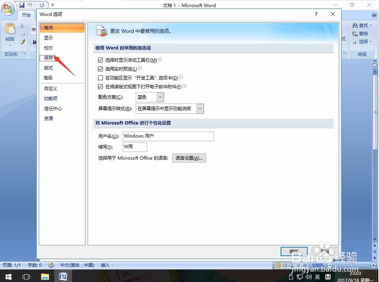
Task: Click the document vertical scrollbar
Action: pyautogui.click(x=375, y=112)
